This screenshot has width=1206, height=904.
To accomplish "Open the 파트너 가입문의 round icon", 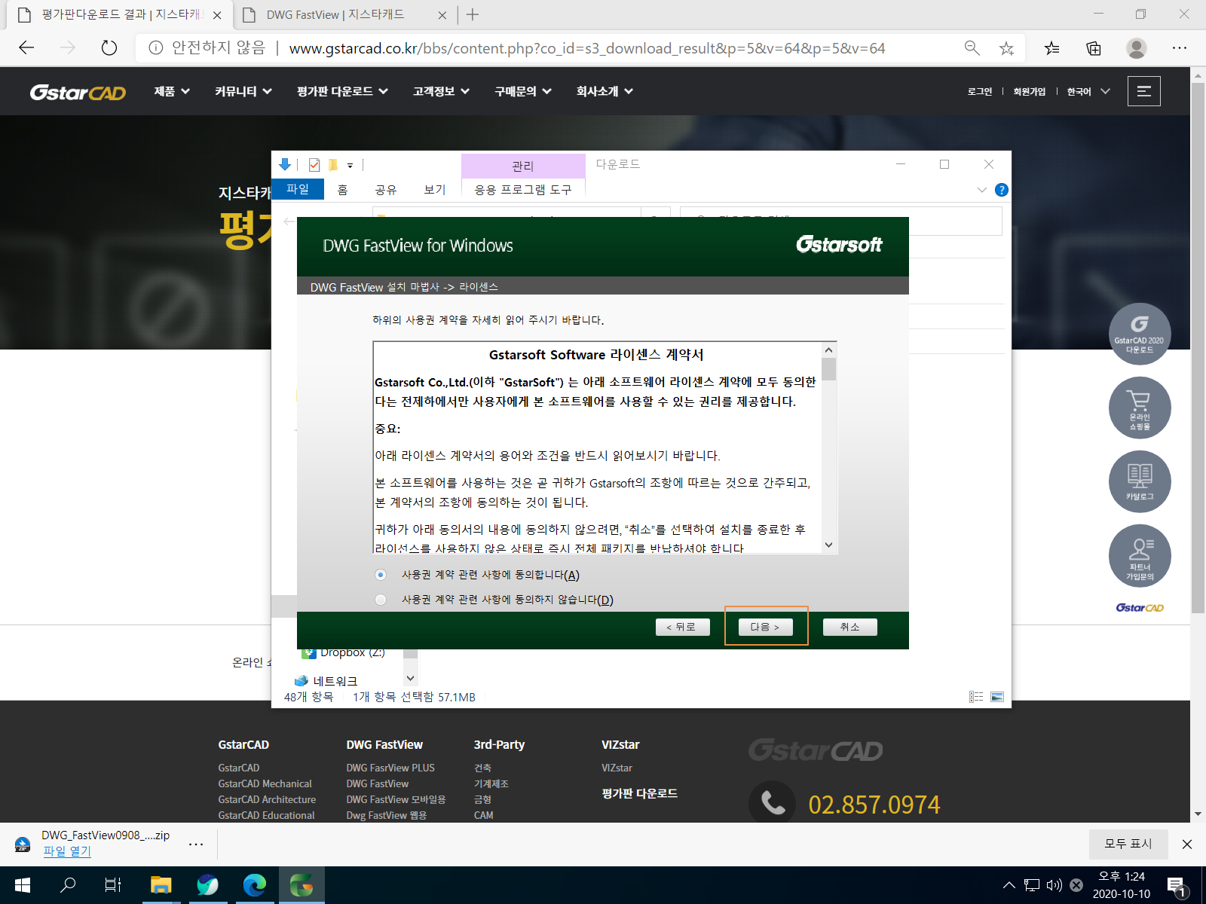I will [1139, 555].
